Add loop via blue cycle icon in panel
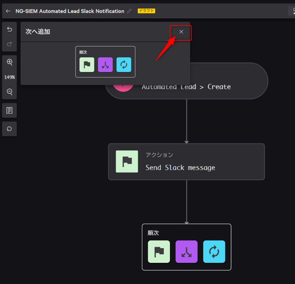Viewport: 295px width, 284px height. tap(124, 65)
